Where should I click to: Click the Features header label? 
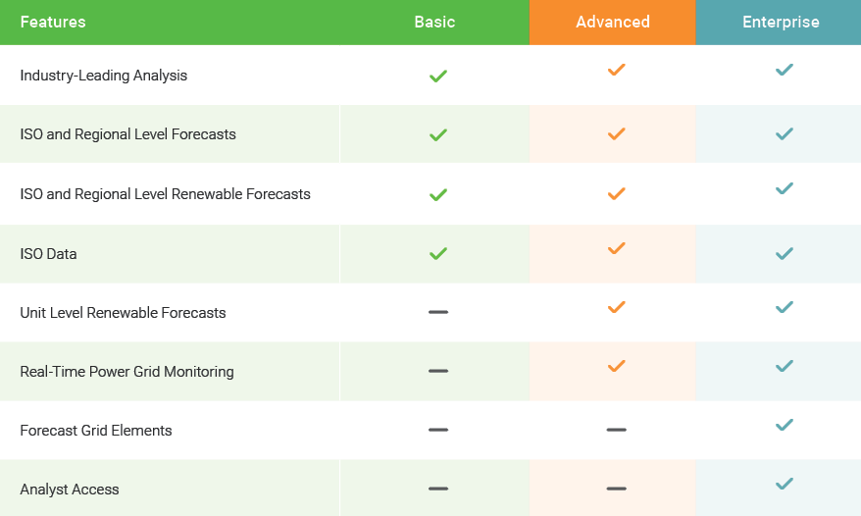pyautogui.click(x=53, y=22)
